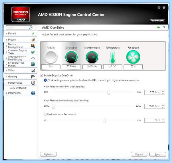Screen dimensions: 172x163
Task: Click the 775MHz GPU clock readout
Action: [x=71, y=67]
